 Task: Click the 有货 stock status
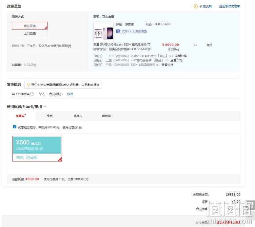pos(209,45)
